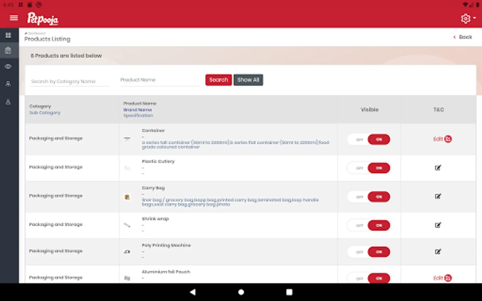Open the eye icon in sidebar
The image size is (482, 301).
click(x=8, y=67)
